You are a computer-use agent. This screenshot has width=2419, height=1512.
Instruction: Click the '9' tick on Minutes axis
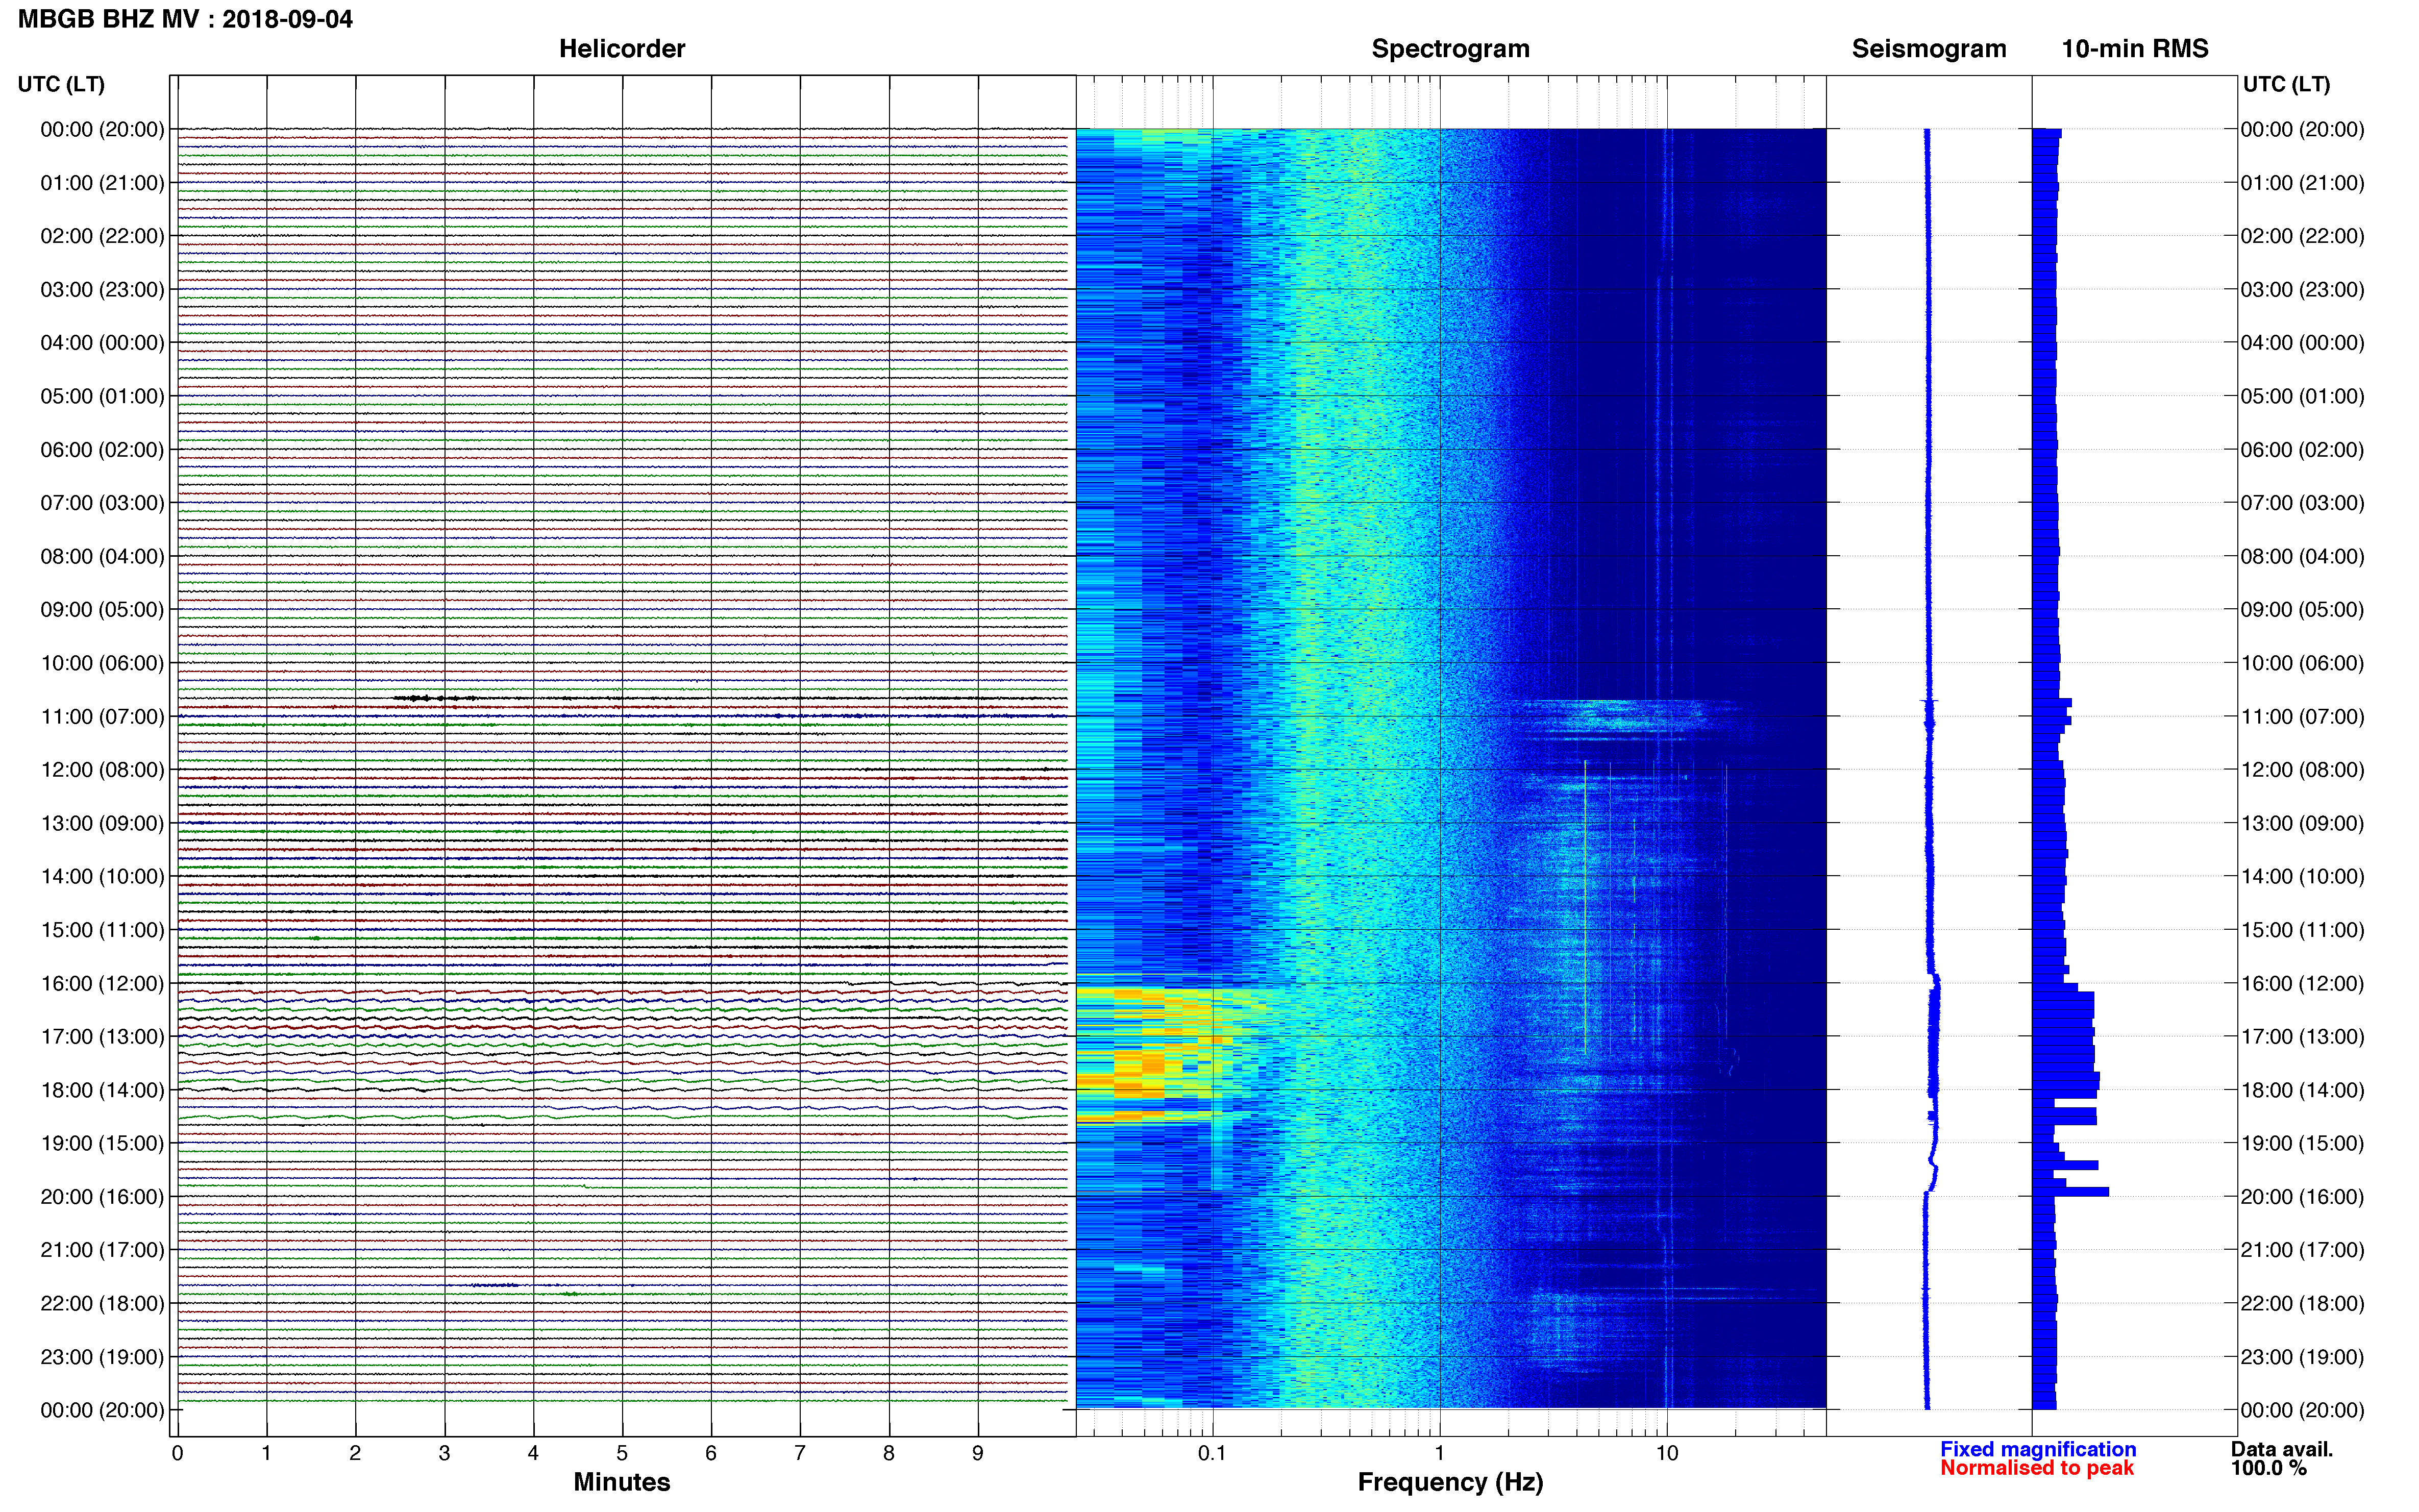point(978,1453)
